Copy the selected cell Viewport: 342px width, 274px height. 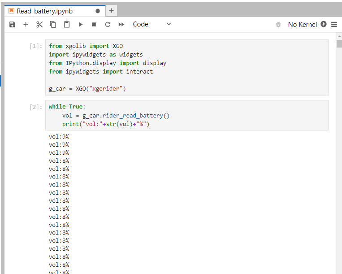pos(53,24)
